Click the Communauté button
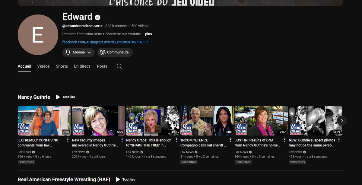This screenshot has width=362, height=185. pos(115,52)
